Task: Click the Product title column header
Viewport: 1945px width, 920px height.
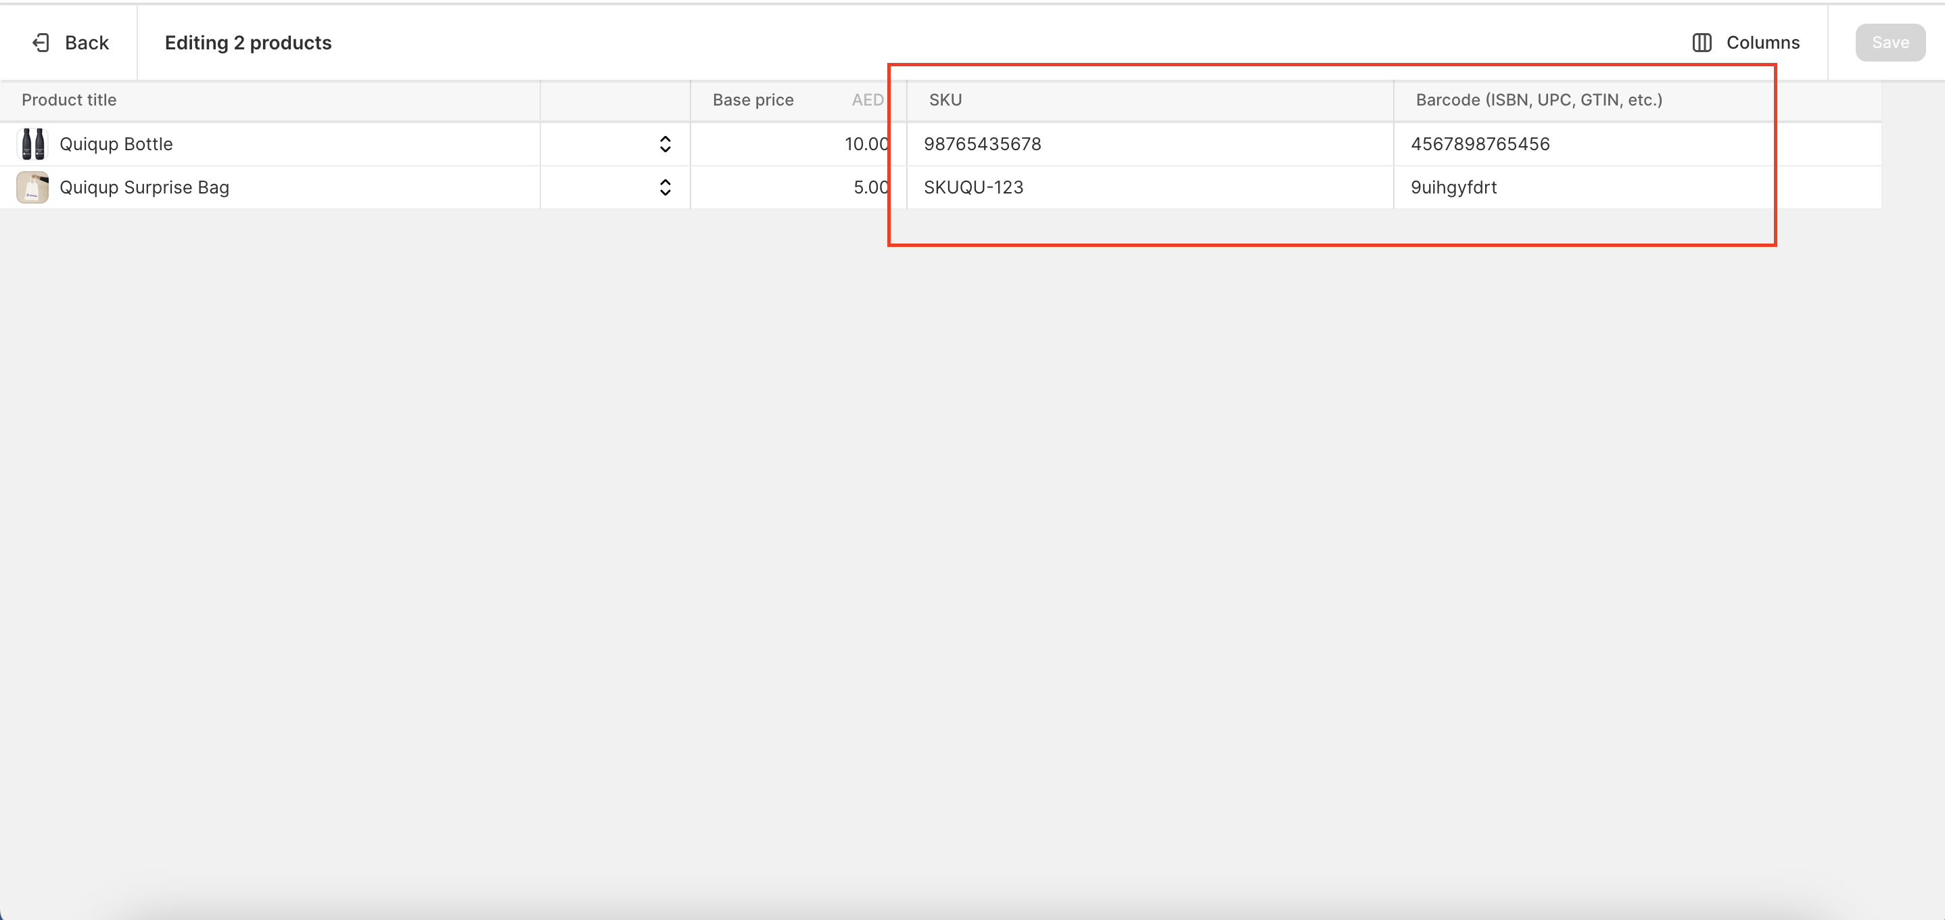Action: [x=69, y=99]
